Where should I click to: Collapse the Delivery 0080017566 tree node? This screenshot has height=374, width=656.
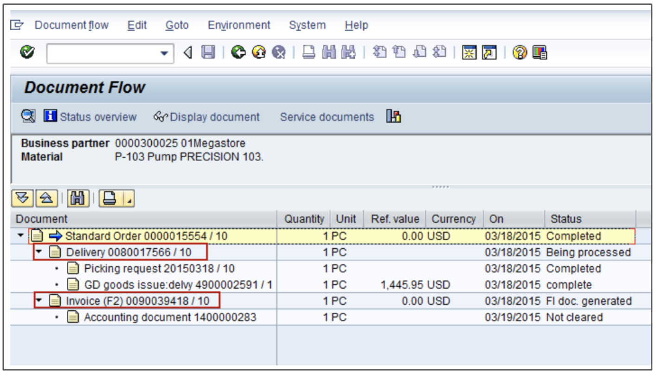tap(39, 252)
